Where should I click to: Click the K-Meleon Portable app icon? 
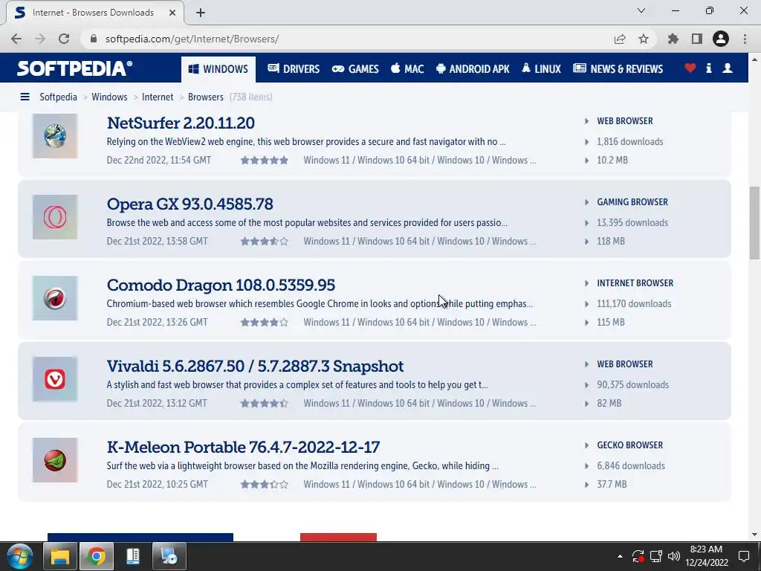[x=55, y=460]
